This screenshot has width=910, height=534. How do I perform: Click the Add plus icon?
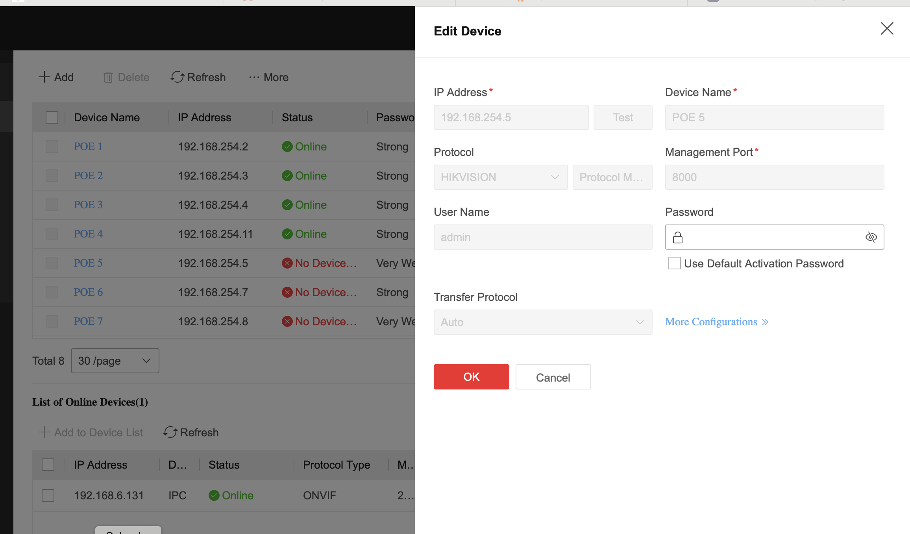[x=44, y=77]
